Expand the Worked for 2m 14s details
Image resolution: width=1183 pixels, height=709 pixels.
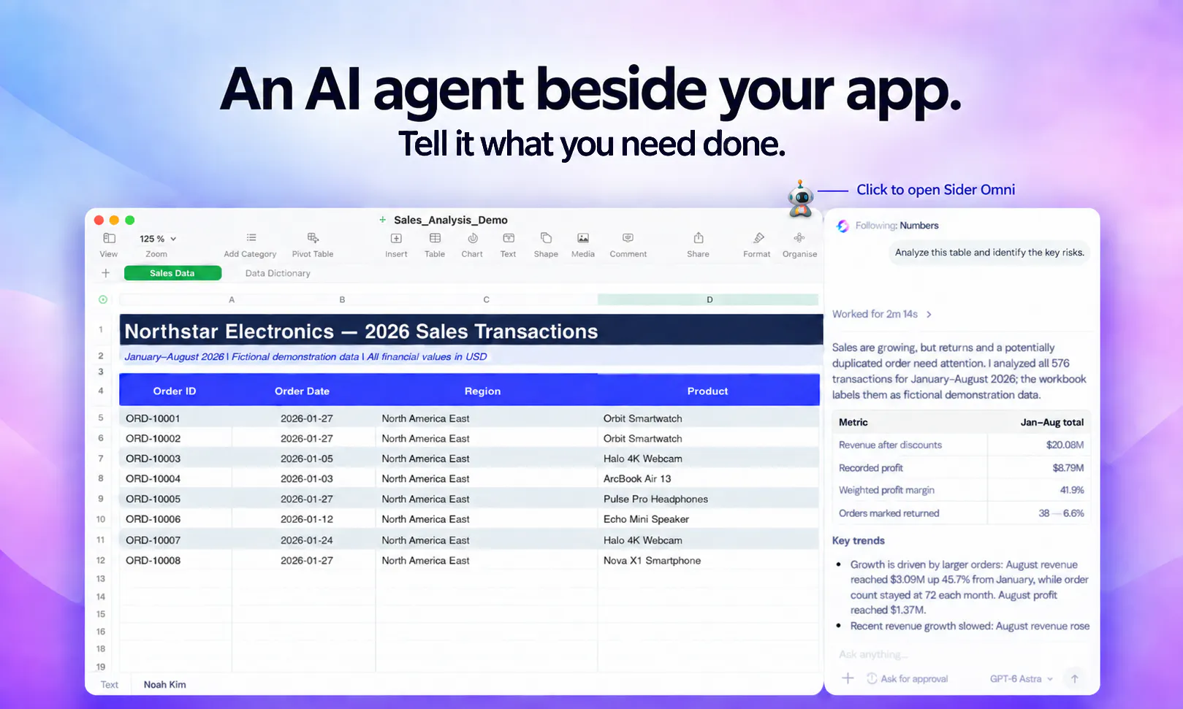882,314
